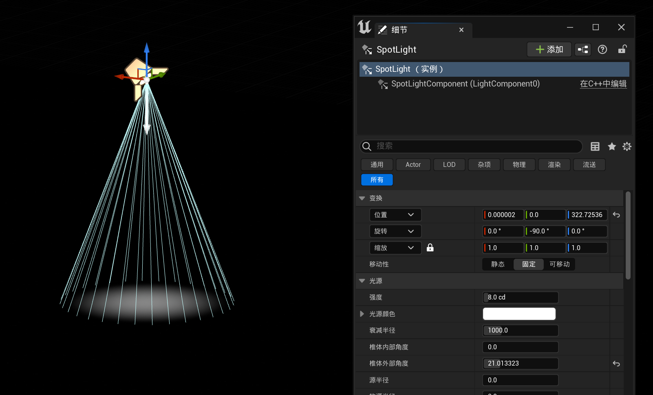Click the Add (添加) component button

pos(549,50)
